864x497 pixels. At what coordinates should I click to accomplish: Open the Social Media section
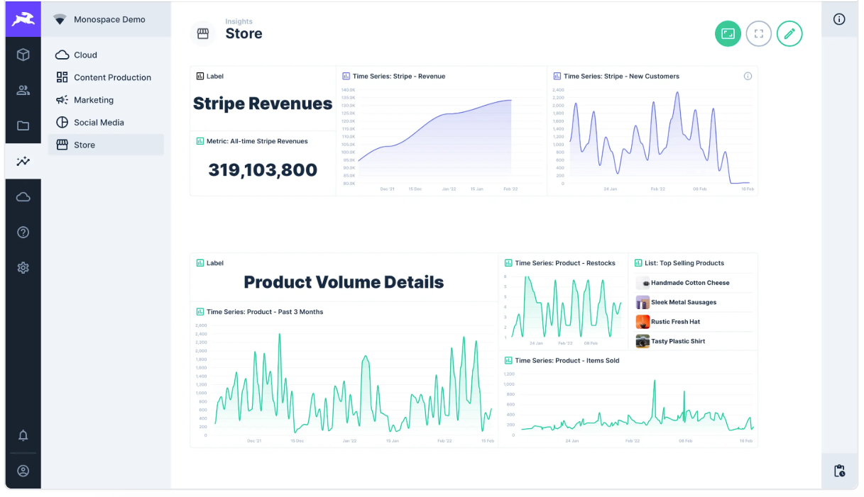coord(99,122)
